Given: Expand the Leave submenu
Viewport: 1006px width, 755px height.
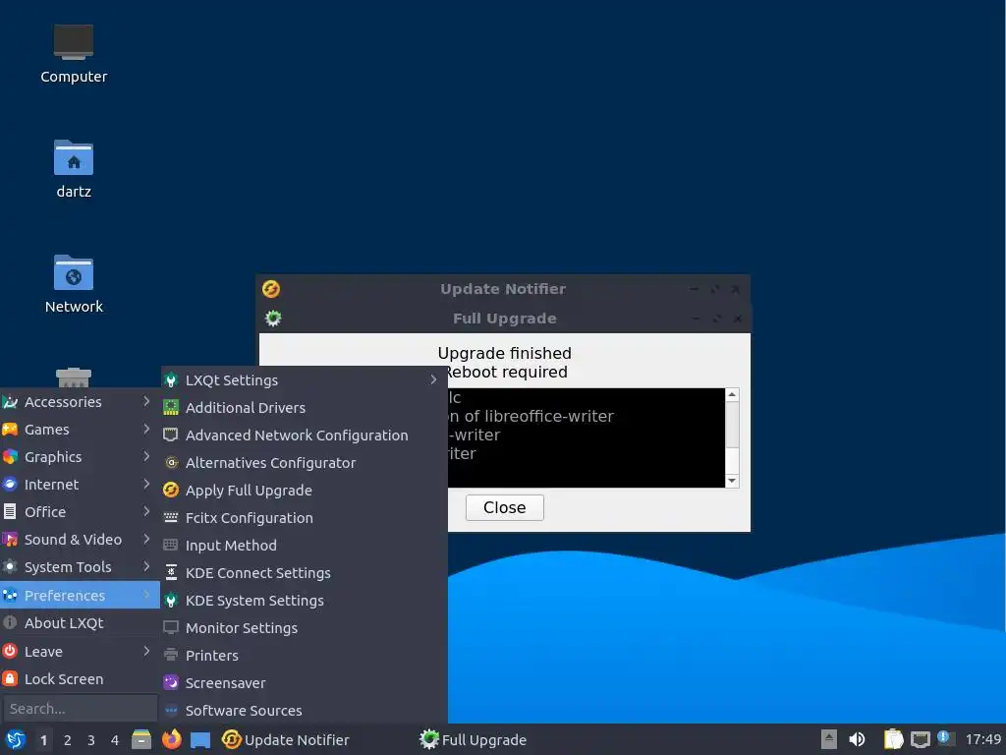Looking at the screenshot, I should click(80, 652).
